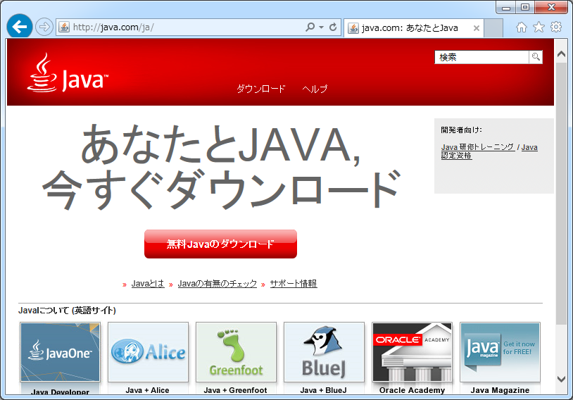This screenshot has width=573, height=400.
Task: Go back with the browser back arrow
Action: [x=20, y=26]
